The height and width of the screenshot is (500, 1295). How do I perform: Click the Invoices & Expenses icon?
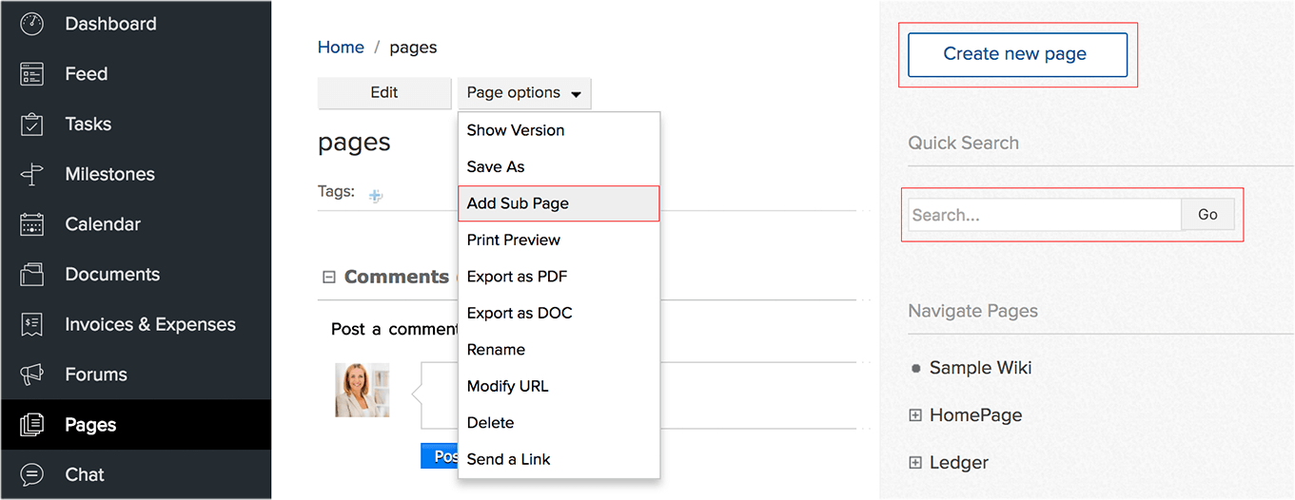[32, 324]
